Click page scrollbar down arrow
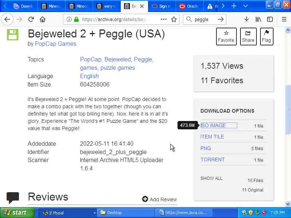Viewport: 291px width, 218px height. [288, 204]
